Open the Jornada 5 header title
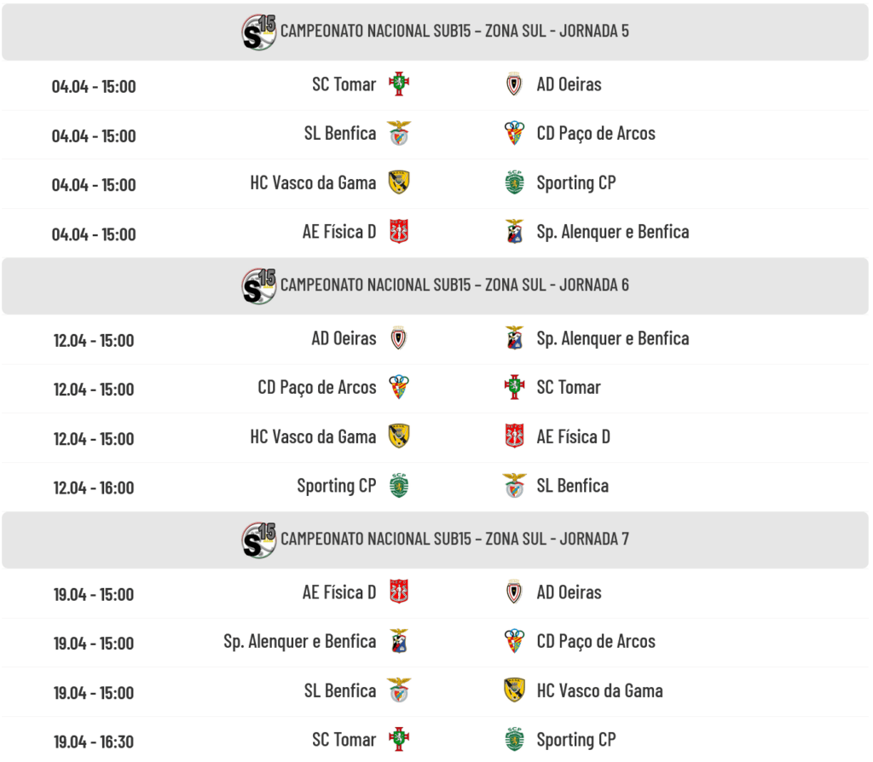Screen dimensions: 873x762 tap(454, 32)
